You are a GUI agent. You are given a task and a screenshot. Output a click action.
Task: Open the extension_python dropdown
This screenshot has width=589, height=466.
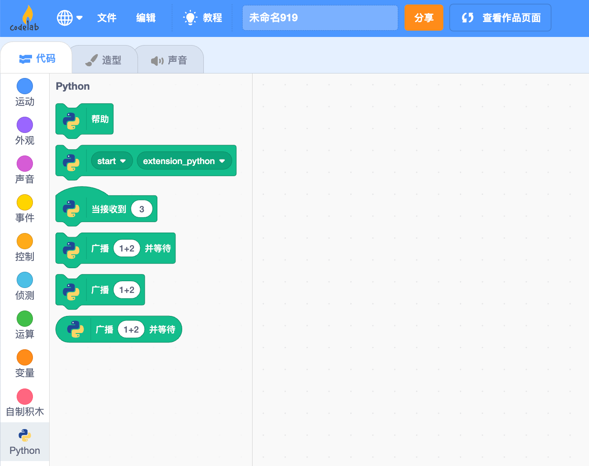coord(184,161)
